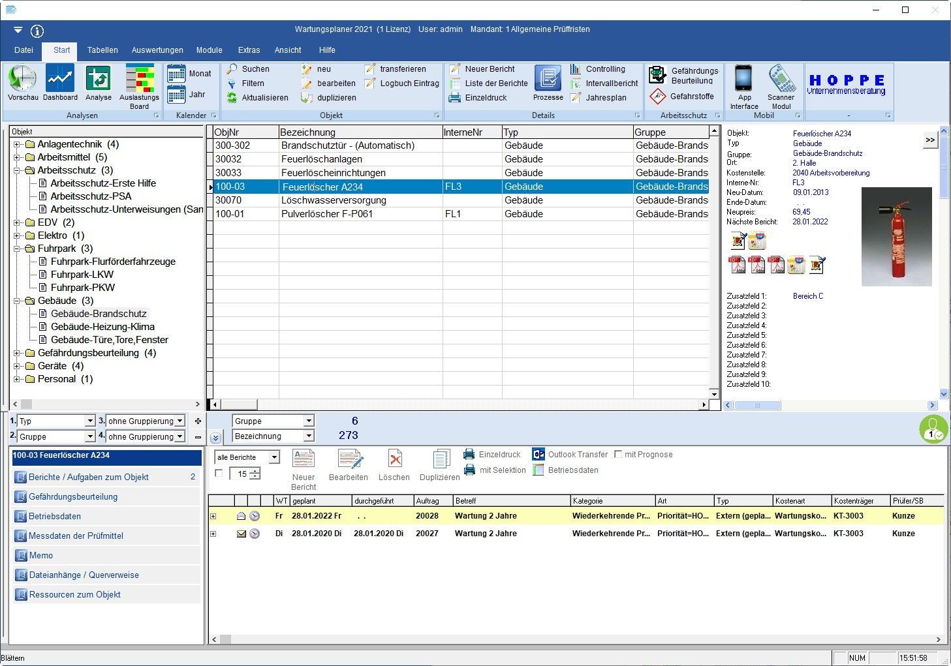Collapse the Fuhrpark tree folder
Viewport: 951px width, 666px height.
tap(17, 249)
